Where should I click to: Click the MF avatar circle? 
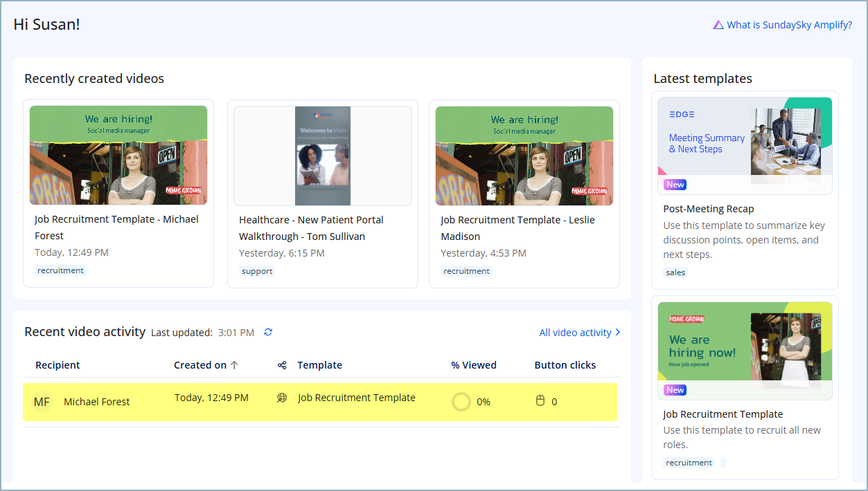coord(42,402)
